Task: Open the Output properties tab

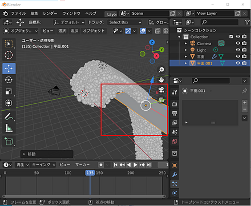Action: (x=175, y=114)
